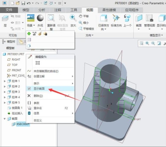
Task: Click refit icon in graphics toolbar
Action: [141, 43]
